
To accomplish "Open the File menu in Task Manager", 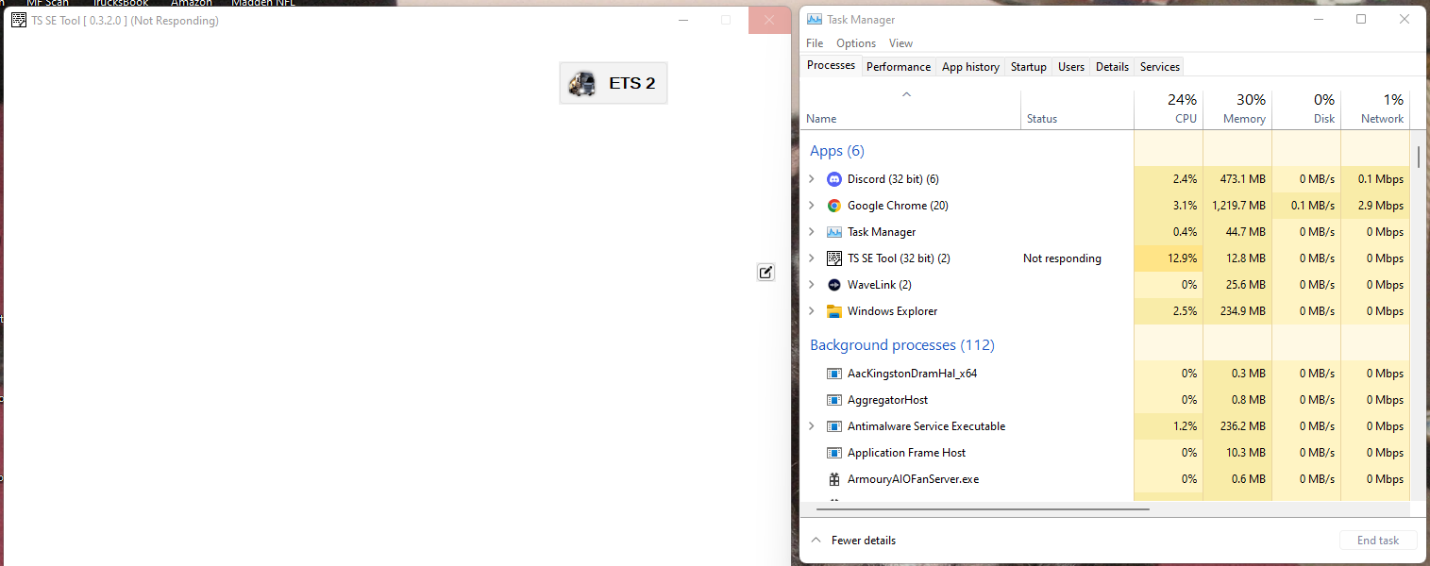I will click(814, 42).
